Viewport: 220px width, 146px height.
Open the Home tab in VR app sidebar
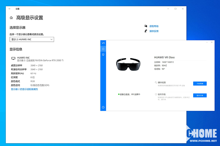[103, 49]
